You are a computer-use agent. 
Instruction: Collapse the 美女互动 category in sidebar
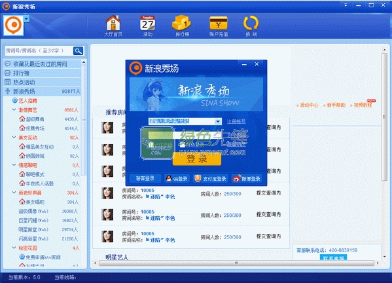click(x=14, y=138)
